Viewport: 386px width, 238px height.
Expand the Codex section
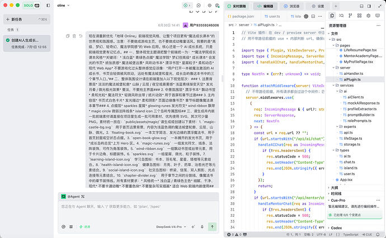click(336, 228)
